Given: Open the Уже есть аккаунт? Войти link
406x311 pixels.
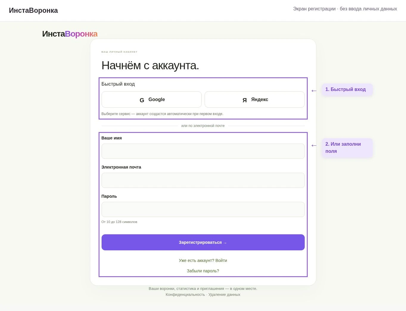Looking at the screenshot, I should click(203, 260).
